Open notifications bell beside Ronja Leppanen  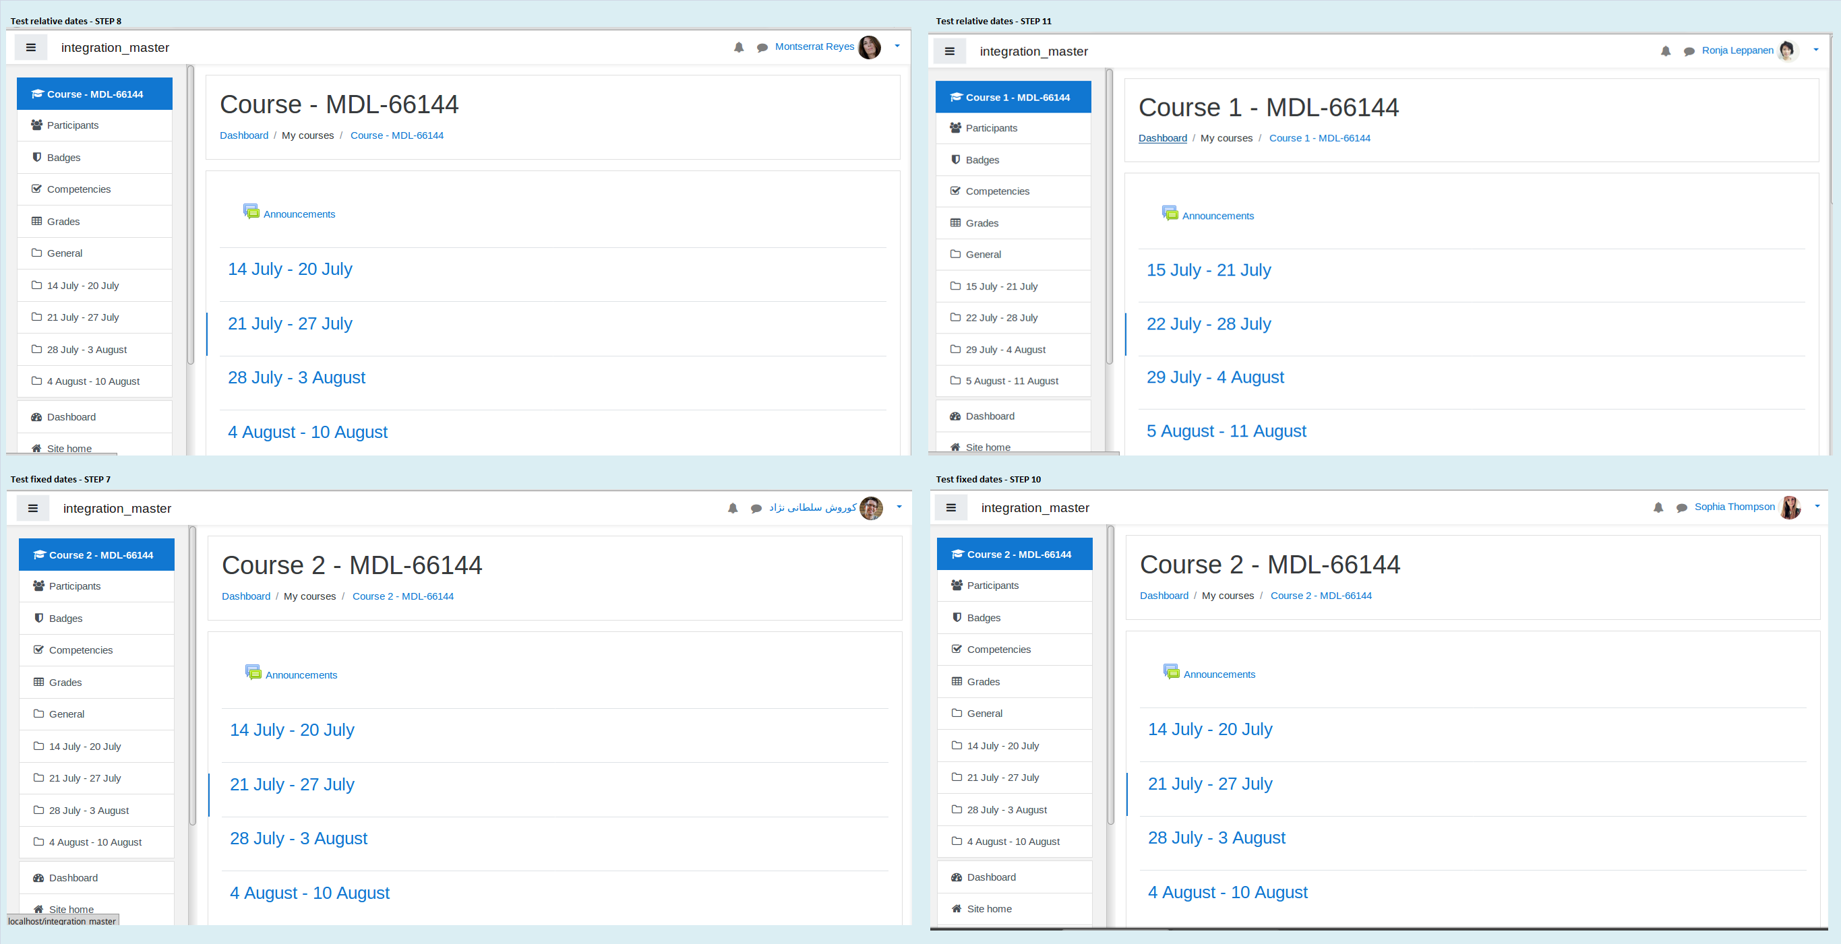click(1666, 51)
